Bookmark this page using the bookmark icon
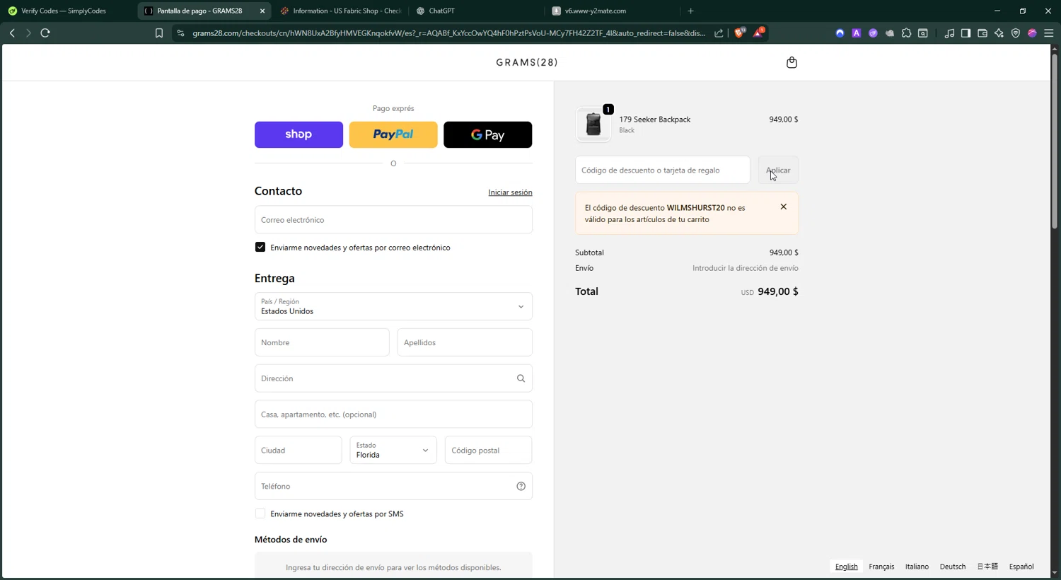This screenshot has height=580, width=1061. pyautogui.click(x=159, y=33)
